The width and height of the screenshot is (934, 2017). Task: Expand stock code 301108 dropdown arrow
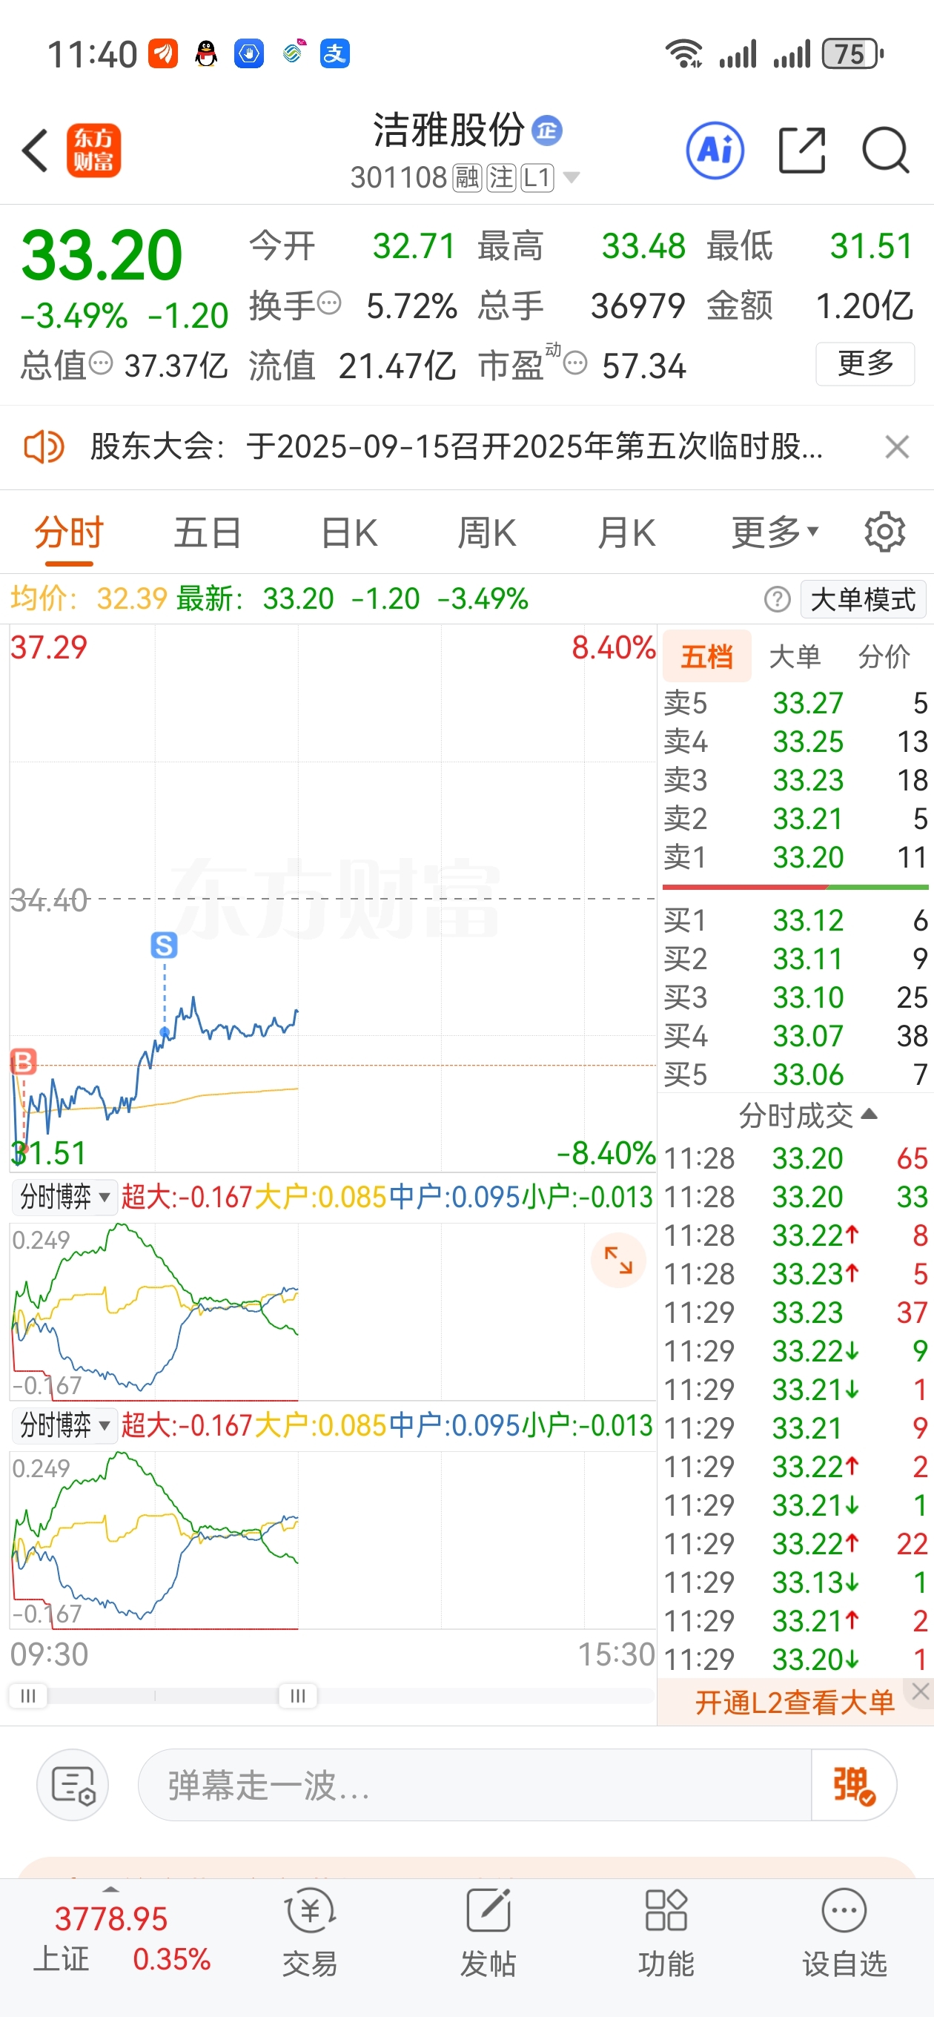(572, 178)
